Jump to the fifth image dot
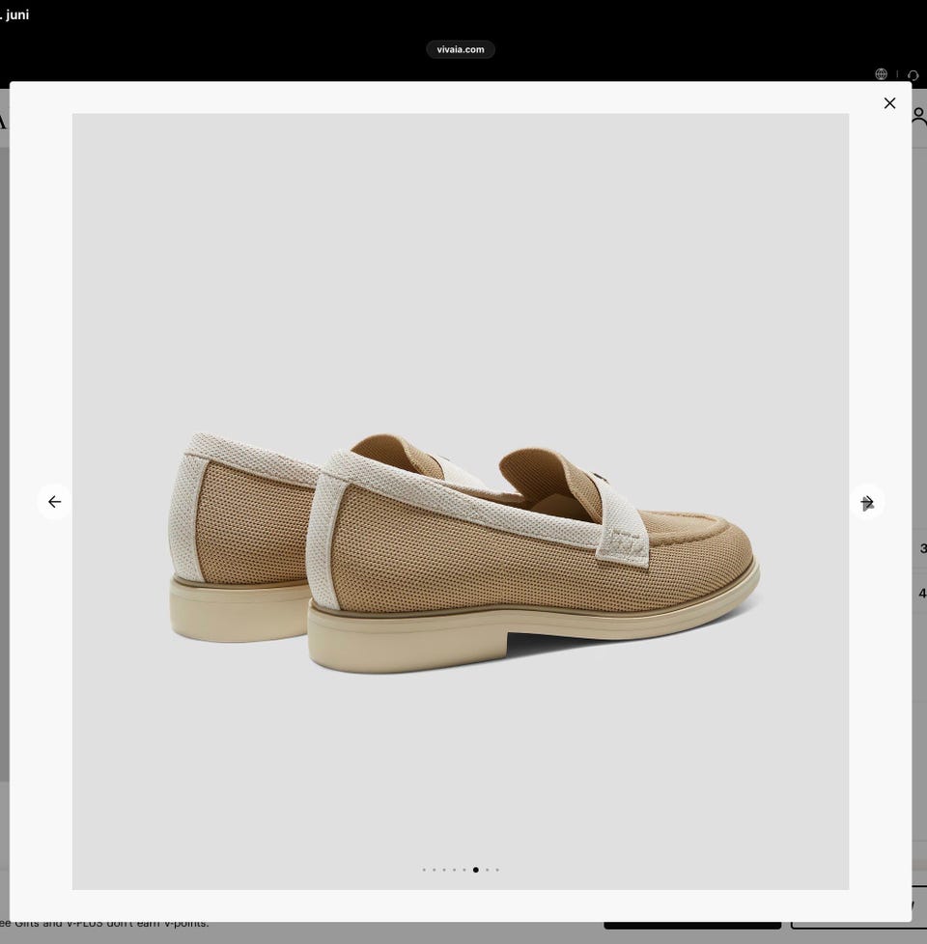927x944 pixels. (464, 870)
